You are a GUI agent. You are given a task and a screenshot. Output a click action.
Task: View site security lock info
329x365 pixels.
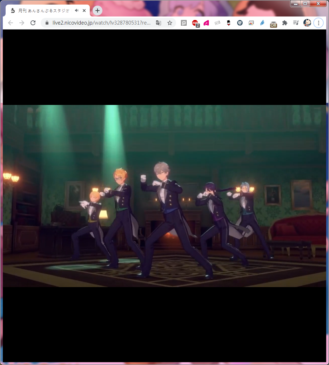click(x=47, y=23)
